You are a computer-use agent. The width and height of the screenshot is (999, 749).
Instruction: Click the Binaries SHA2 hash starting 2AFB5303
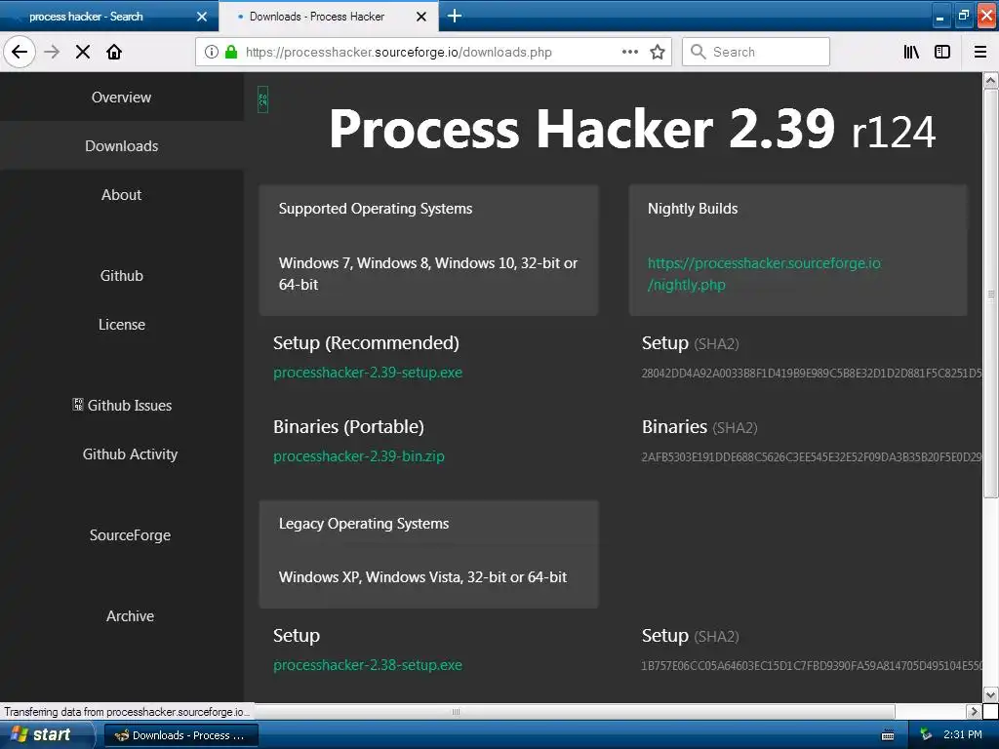pos(811,456)
